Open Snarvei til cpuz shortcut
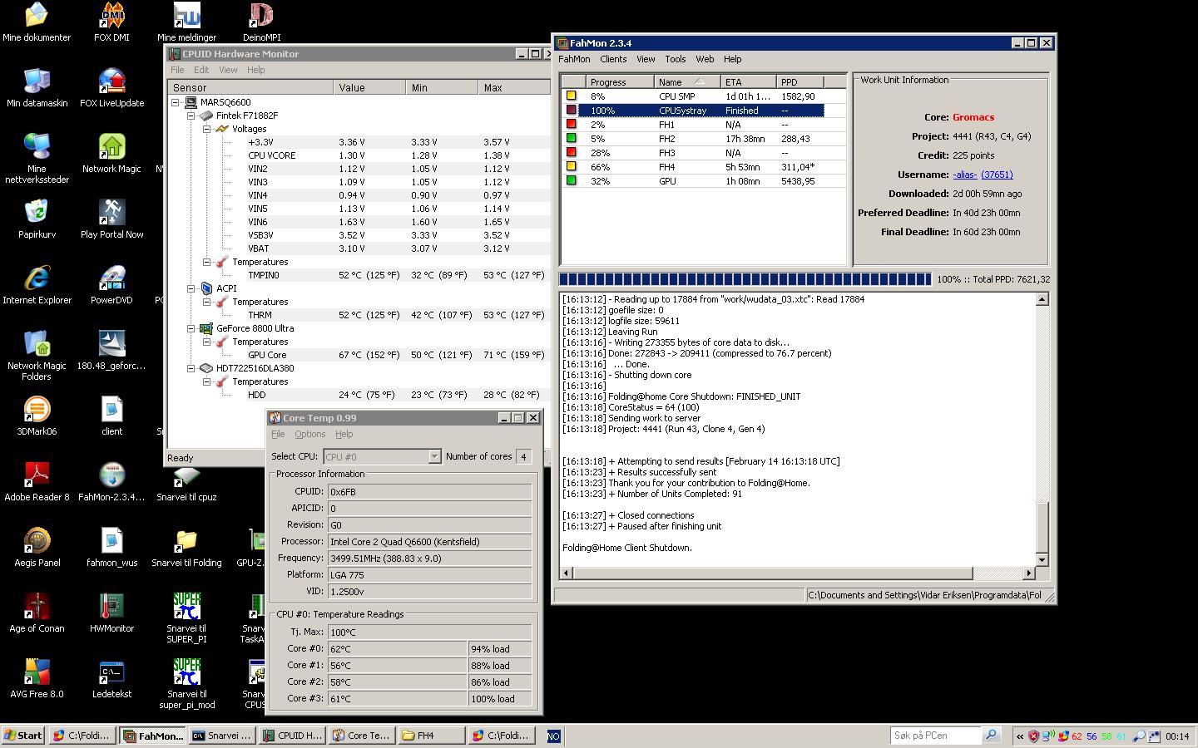Image resolution: width=1198 pixels, height=748 pixels. point(186,482)
